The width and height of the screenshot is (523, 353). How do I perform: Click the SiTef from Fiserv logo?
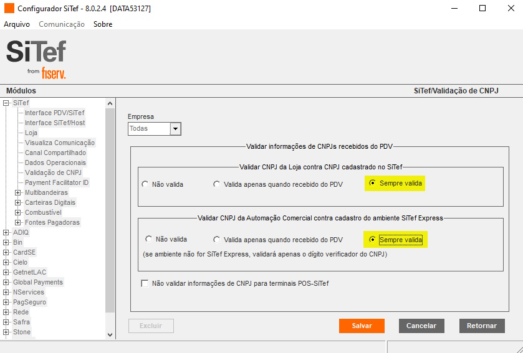[x=36, y=59]
